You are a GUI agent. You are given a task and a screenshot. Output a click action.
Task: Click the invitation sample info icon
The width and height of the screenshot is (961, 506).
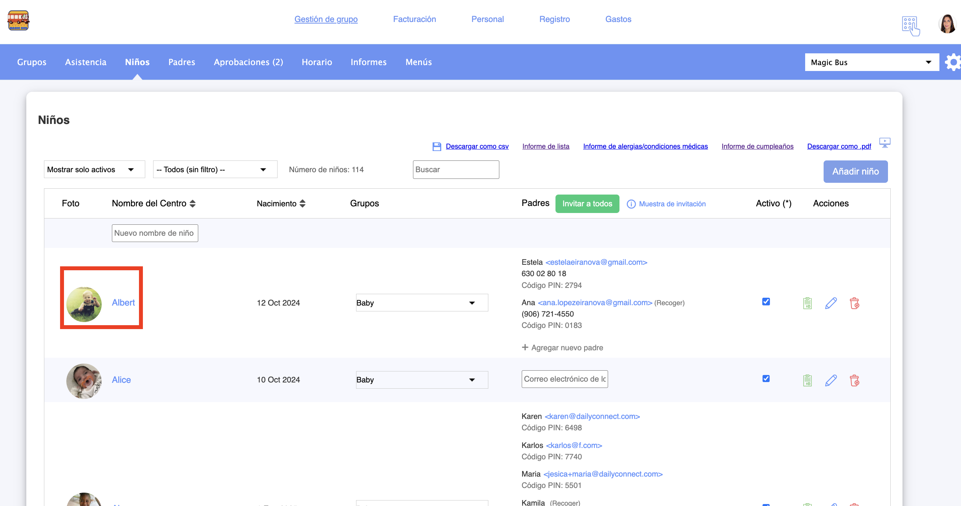point(631,204)
